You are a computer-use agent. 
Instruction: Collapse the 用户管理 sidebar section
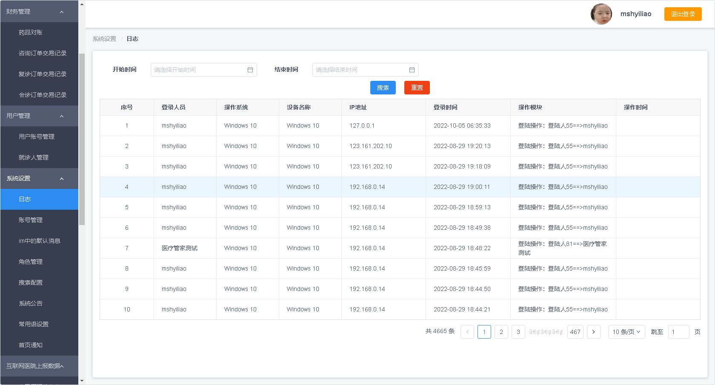coord(62,116)
